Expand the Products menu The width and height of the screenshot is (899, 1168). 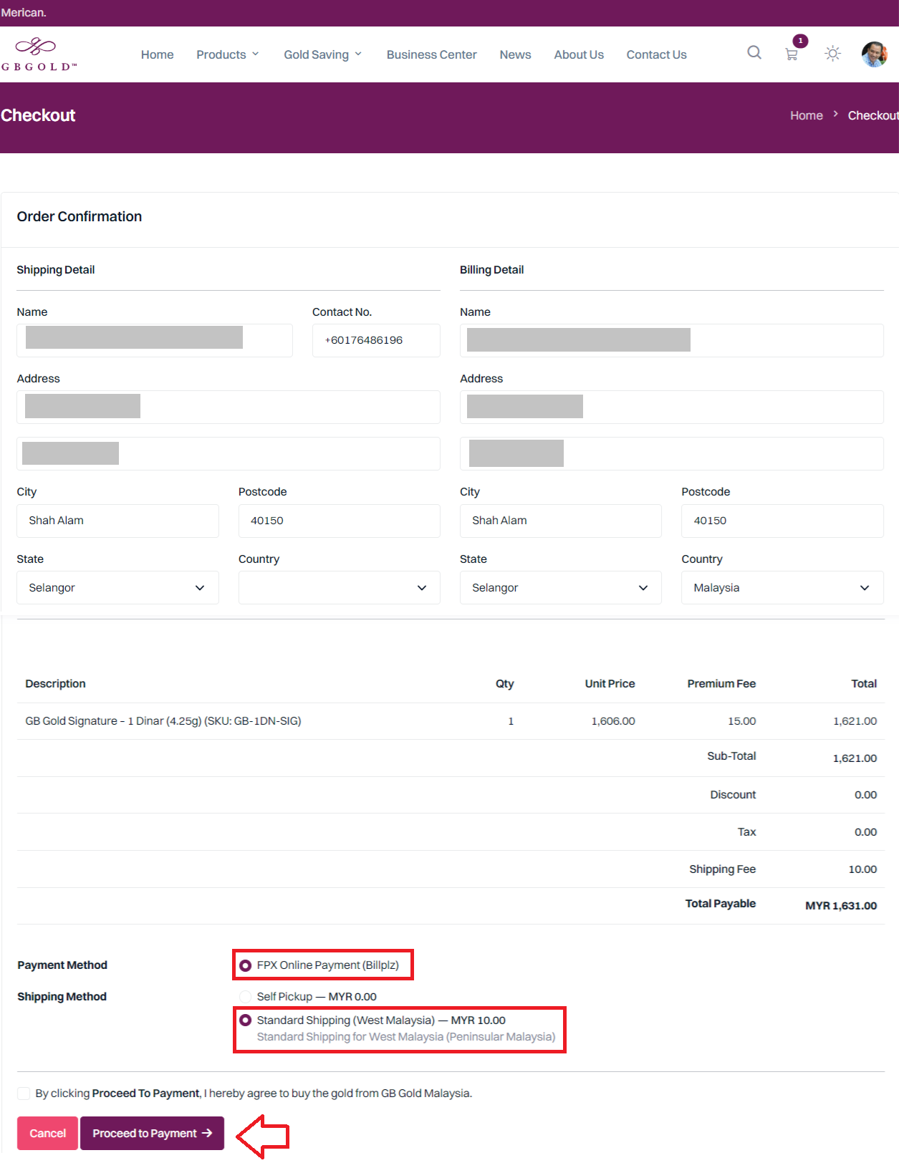click(x=227, y=55)
